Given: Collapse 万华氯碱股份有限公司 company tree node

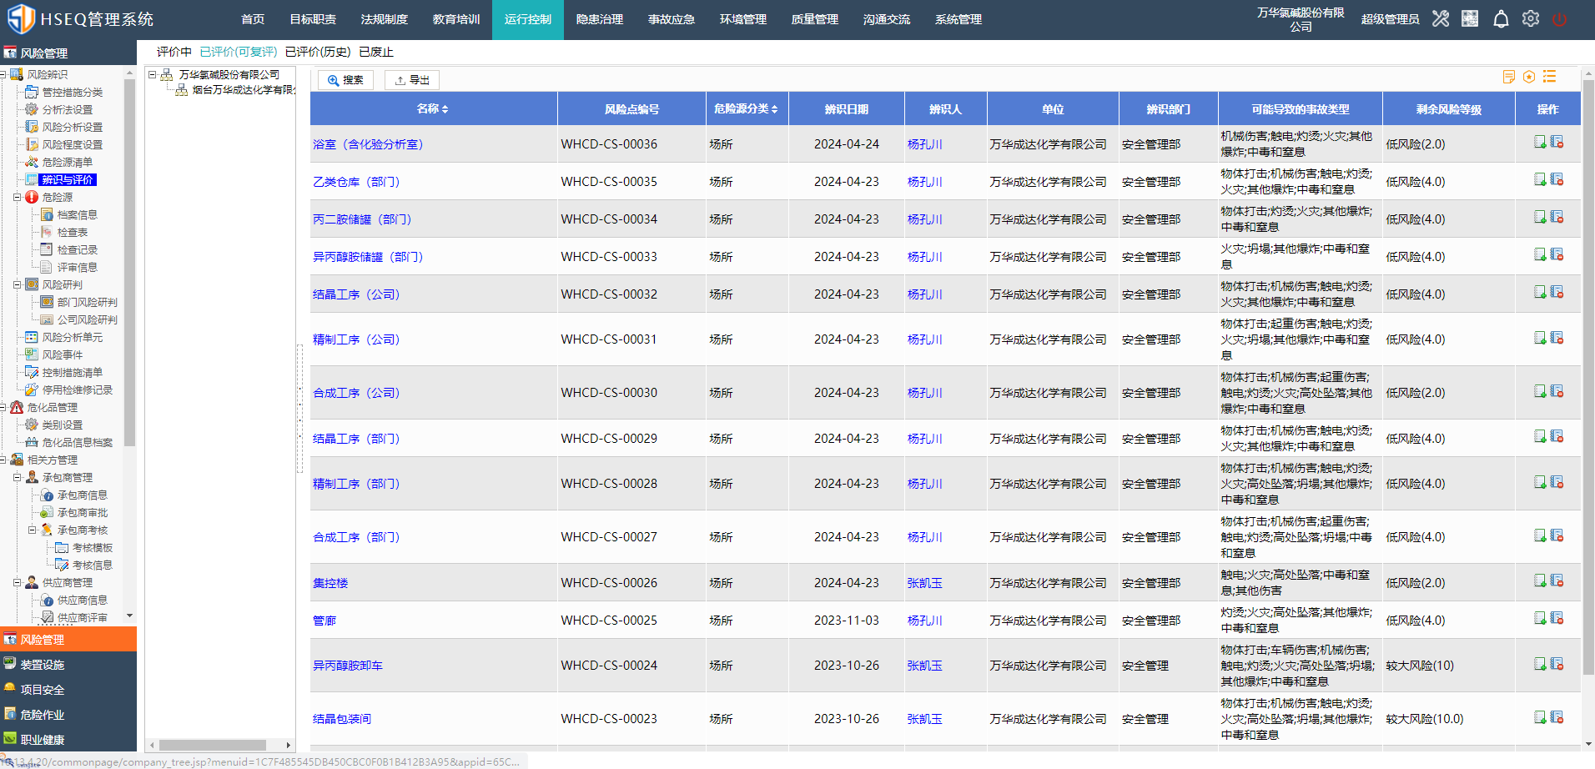Looking at the screenshot, I should (x=153, y=75).
